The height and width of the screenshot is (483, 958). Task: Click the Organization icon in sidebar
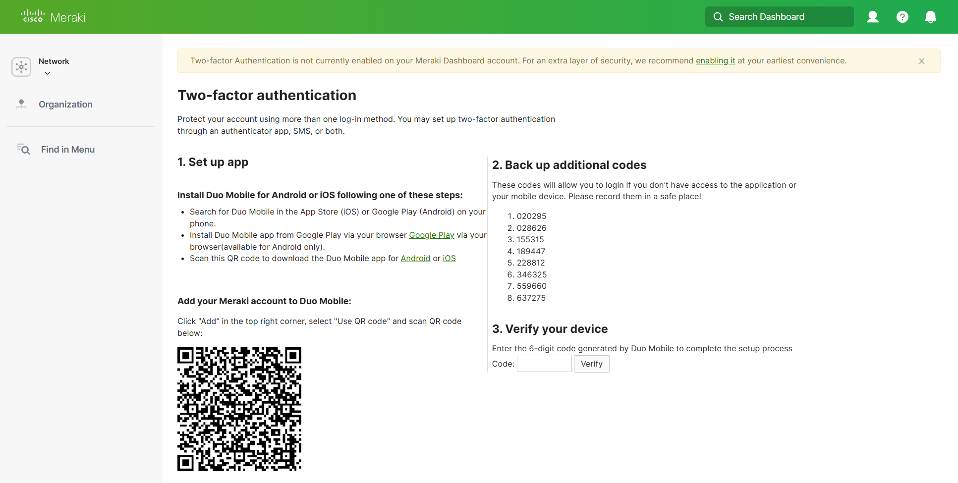pyautogui.click(x=21, y=104)
